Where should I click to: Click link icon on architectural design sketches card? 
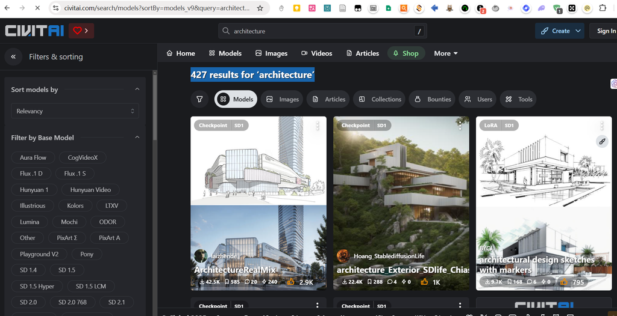tap(602, 142)
